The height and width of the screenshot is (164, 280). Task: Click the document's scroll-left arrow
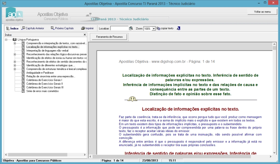(90, 156)
